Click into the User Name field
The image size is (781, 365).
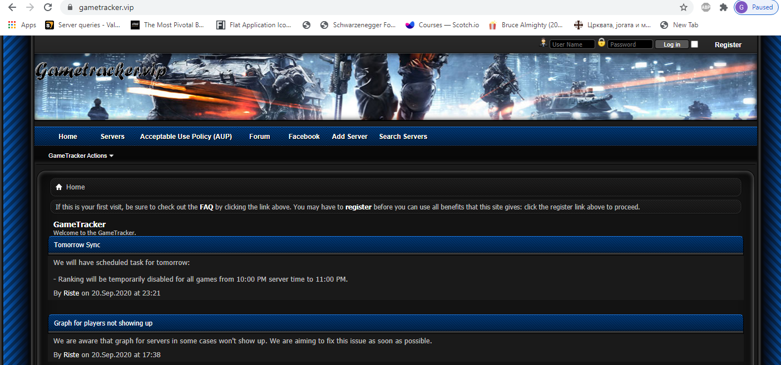(x=572, y=44)
